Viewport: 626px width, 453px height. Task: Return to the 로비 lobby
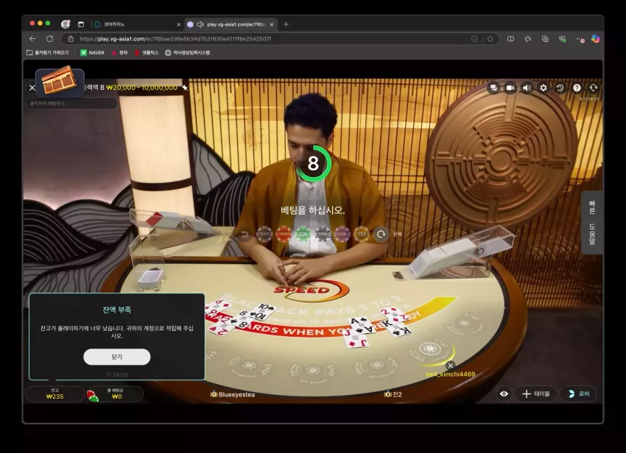[x=578, y=394]
